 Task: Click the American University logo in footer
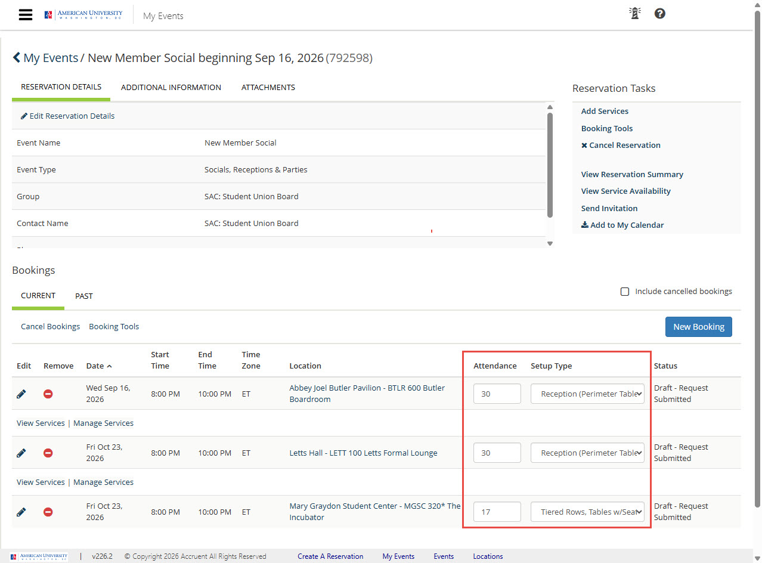point(39,556)
